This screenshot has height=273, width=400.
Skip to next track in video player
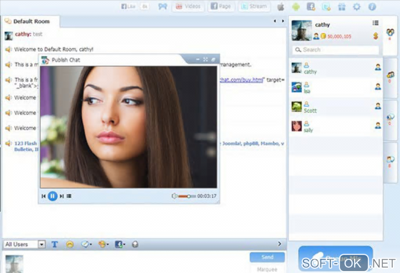[x=62, y=196]
